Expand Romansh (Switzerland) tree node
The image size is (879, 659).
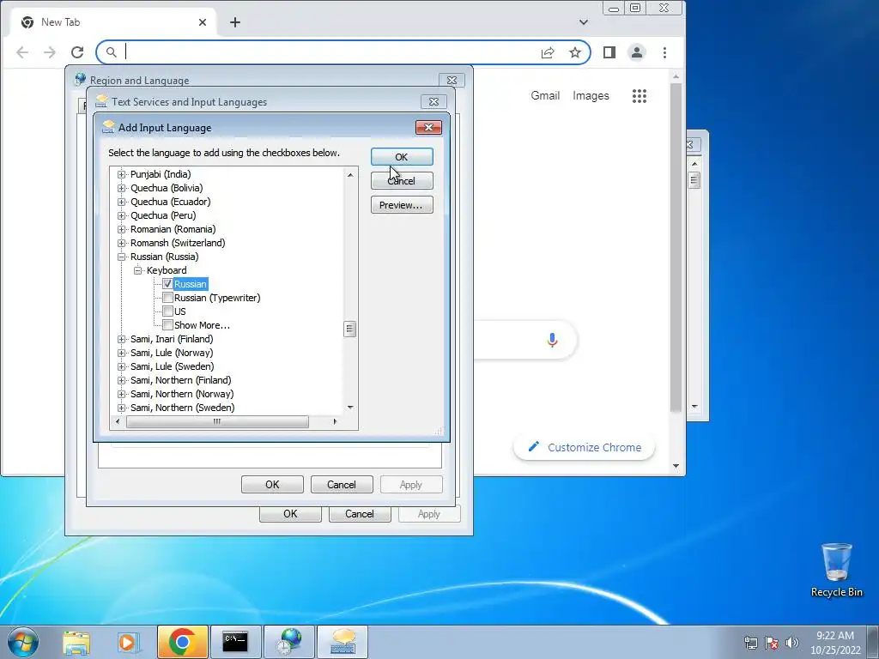pyautogui.click(x=121, y=243)
